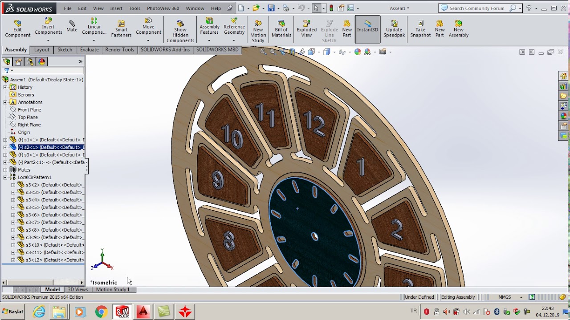Select the Origin item in the tree
570x320 pixels.
pyautogui.click(x=24, y=132)
